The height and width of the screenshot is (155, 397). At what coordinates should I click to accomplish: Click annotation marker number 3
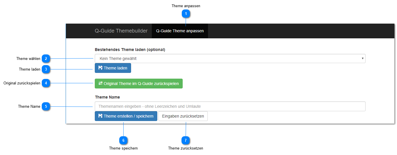[46, 69]
